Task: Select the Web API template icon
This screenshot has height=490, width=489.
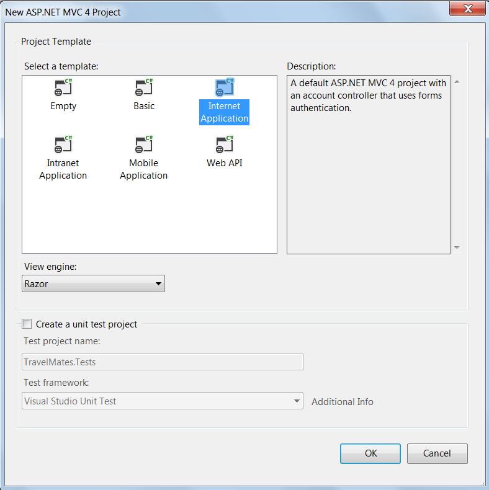Action: (x=225, y=145)
